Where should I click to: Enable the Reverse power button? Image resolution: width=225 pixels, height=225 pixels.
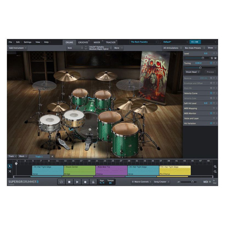click(x=211, y=78)
